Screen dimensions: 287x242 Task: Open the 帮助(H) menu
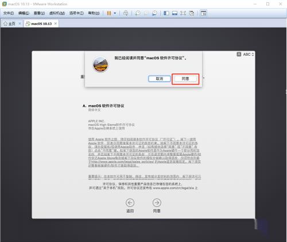[94, 13]
